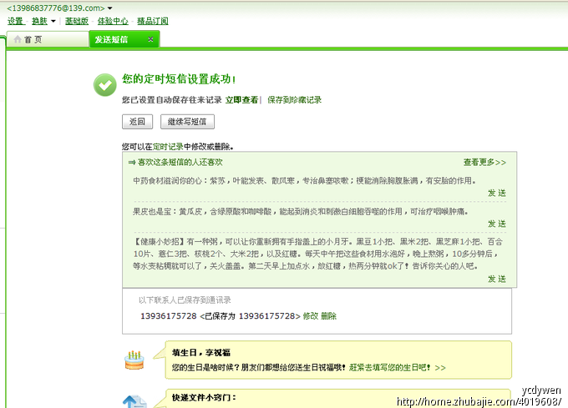Click the 以下联系人已保存到通讯录 label

click(x=185, y=300)
